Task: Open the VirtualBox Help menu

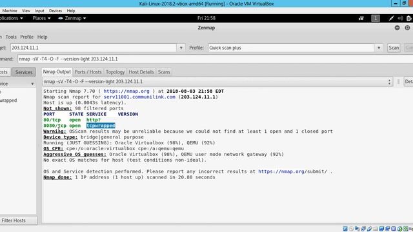Action: (71, 11)
